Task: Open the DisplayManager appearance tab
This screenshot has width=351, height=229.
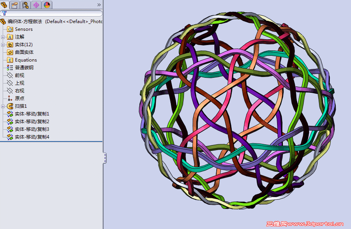Action: [47, 5]
